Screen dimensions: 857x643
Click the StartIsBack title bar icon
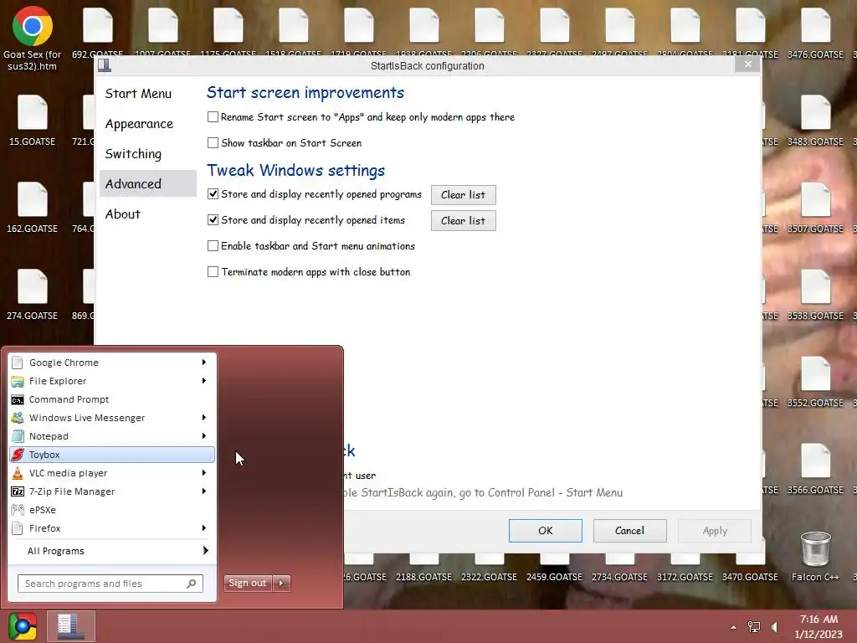[105, 65]
